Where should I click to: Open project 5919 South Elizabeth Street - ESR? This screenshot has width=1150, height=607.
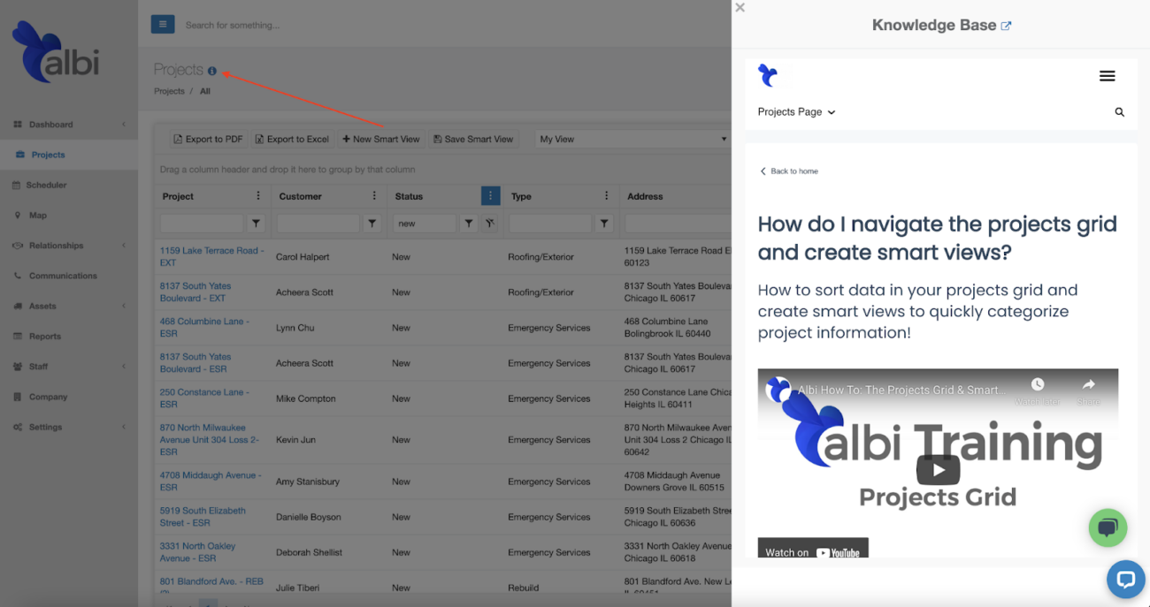click(x=203, y=516)
